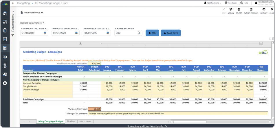This screenshot has width=275, height=128.
Task: Switch to the Instructions sheet tab
Action: coord(85,121)
